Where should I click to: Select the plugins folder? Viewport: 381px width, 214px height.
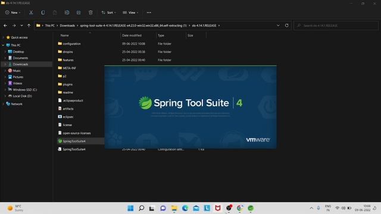[x=67, y=84]
